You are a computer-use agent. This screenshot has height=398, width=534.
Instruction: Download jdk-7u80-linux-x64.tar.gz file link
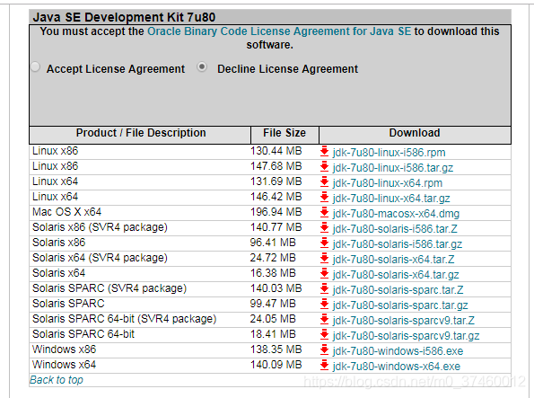click(391, 199)
